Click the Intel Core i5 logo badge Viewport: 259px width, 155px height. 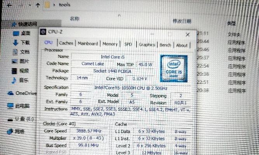pyautogui.click(x=174, y=69)
